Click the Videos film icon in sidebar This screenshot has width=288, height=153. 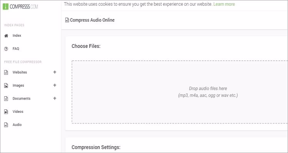6,112
